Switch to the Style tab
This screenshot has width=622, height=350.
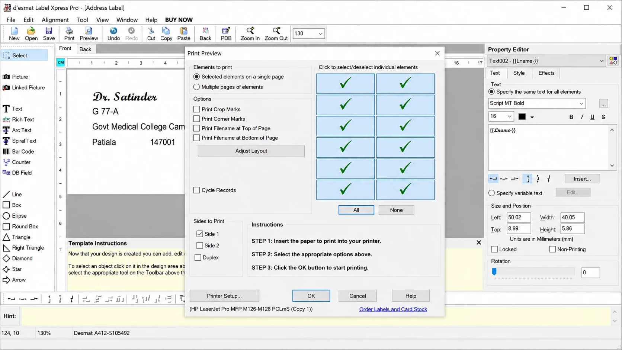click(x=519, y=73)
